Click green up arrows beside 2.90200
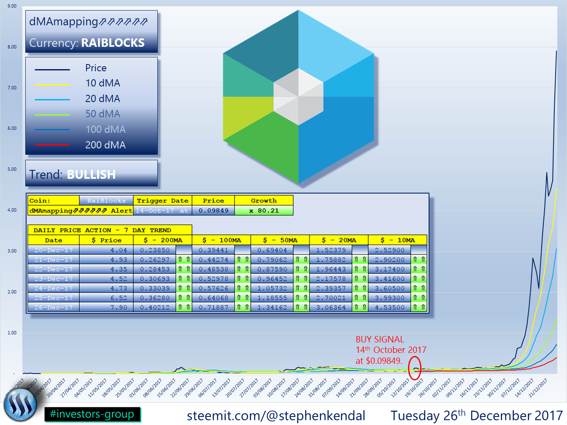 (419, 260)
